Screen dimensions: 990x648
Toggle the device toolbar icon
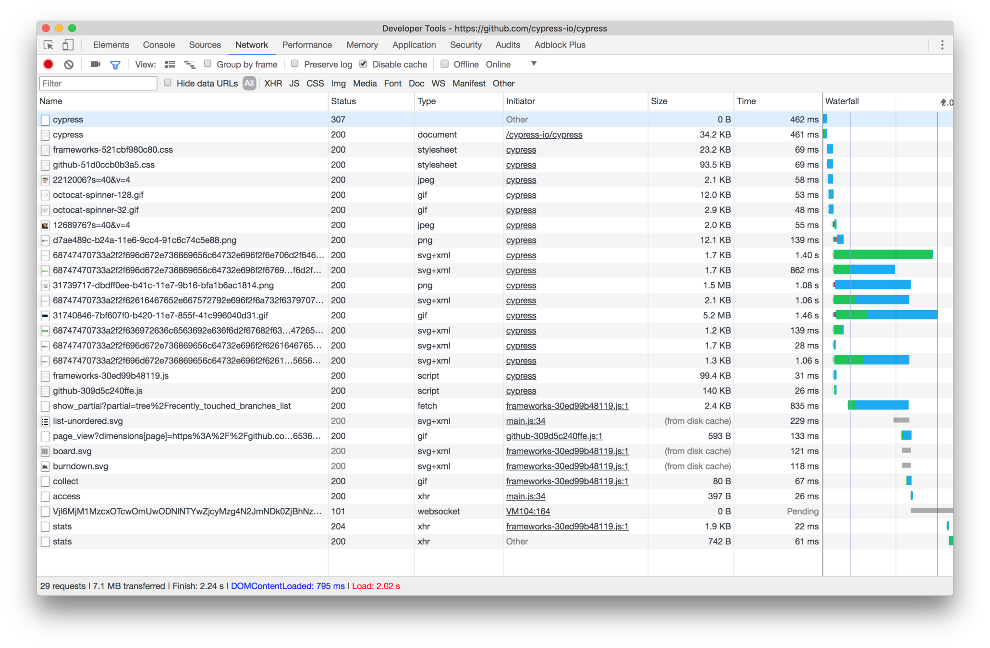(x=68, y=45)
